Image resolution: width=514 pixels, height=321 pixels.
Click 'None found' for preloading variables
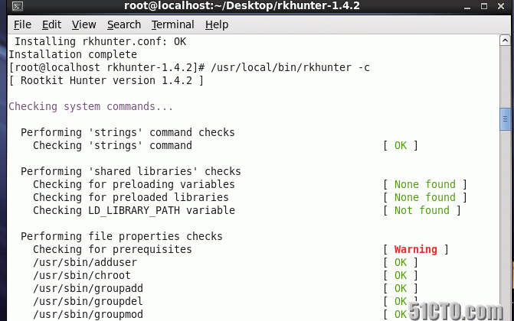pyautogui.click(x=425, y=184)
